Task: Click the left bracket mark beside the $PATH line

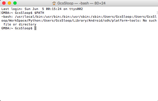Action: tap(1, 13)
